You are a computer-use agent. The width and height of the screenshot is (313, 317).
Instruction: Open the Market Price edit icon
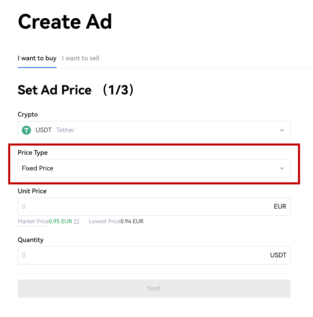point(77,222)
